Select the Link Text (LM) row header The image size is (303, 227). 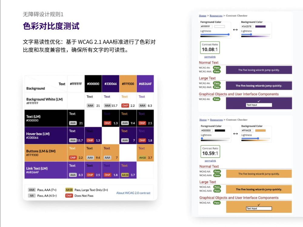(x=46, y=170)
